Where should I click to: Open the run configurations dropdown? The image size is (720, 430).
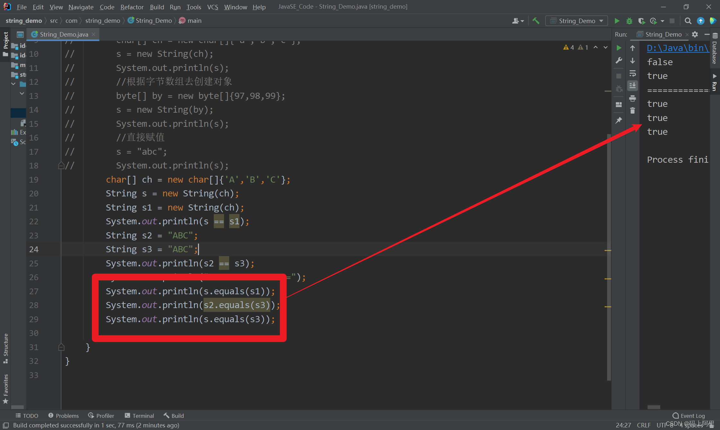click(576, 21)
